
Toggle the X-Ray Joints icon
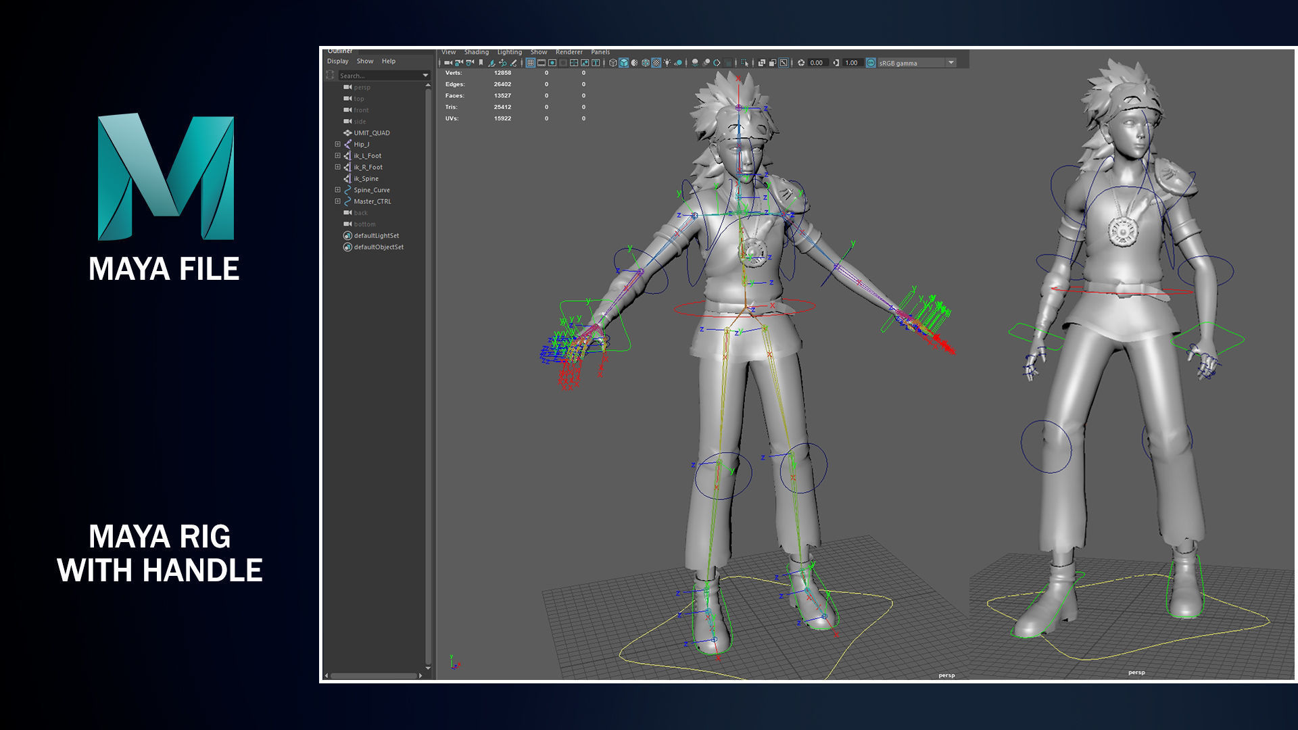click(x=784, y=62)
